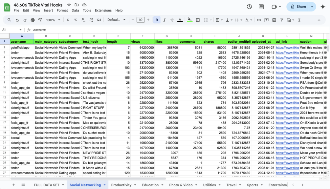Decrease decimal places

83,20
